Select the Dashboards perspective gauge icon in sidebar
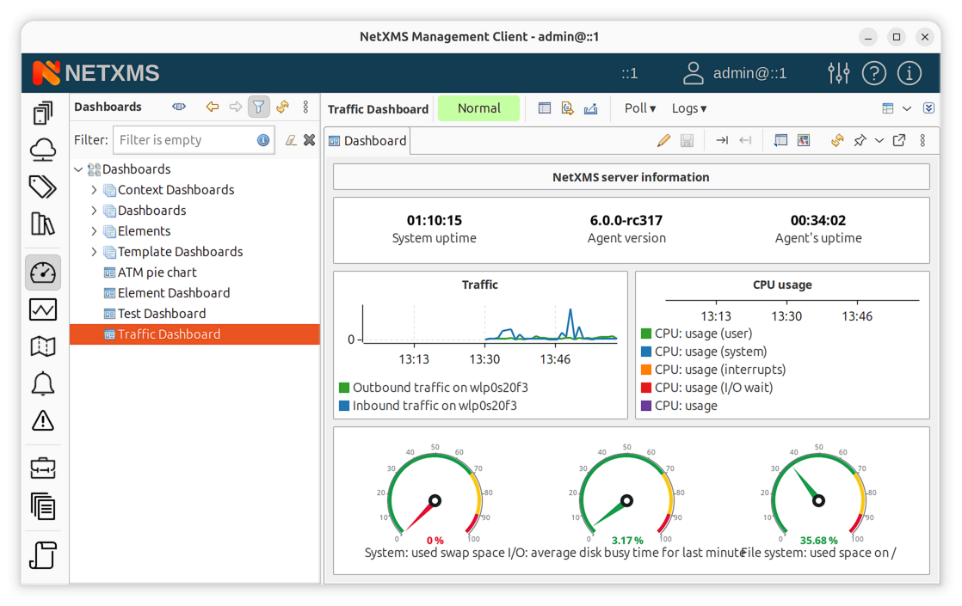Image resolution: width=962 pixels, height=606 pixels. 43,272
